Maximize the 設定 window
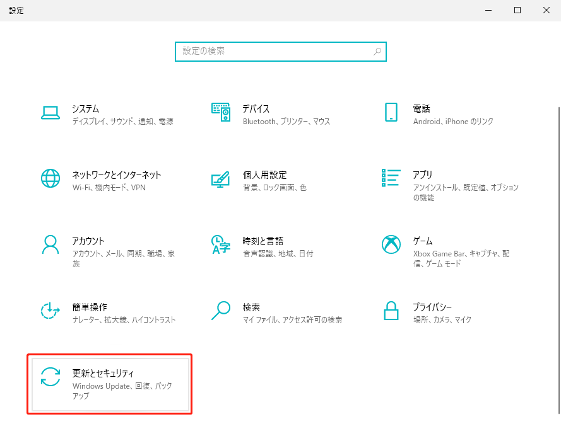 click(x=517, y=10)
